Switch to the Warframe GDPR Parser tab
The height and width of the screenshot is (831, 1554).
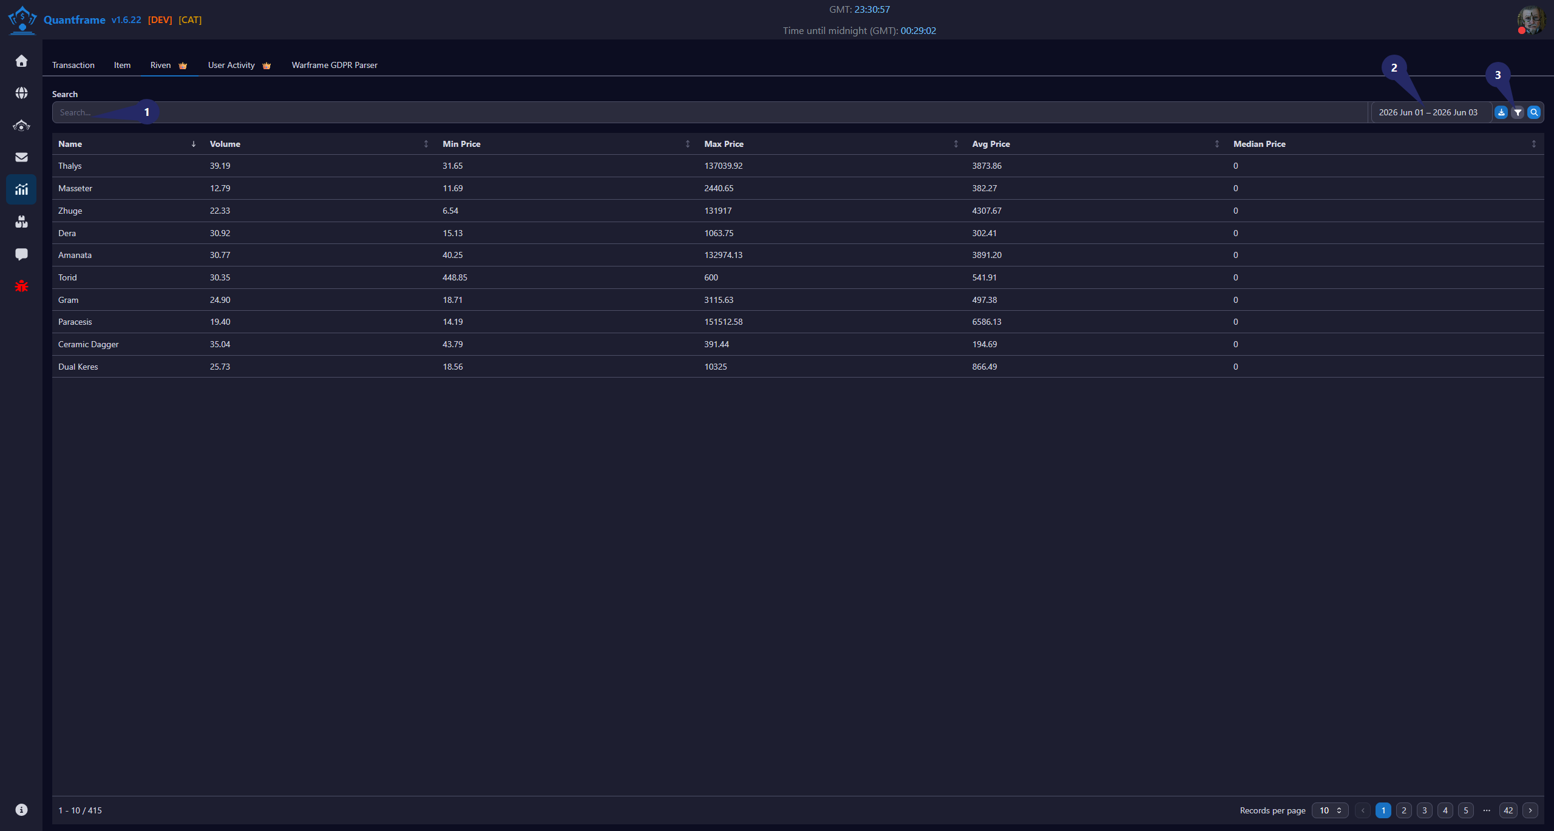tap(334, 65)
